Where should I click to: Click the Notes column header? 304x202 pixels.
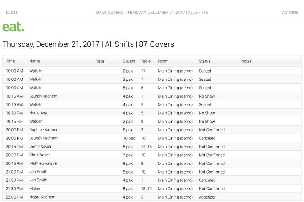[246, 61]
